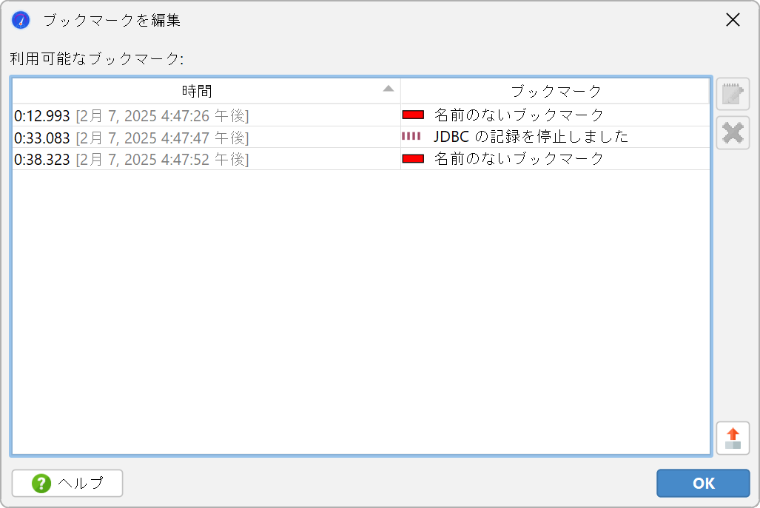Click the ブックマーク column header
Viewport: 760px width, 508px height.
(x=556, y=91)
